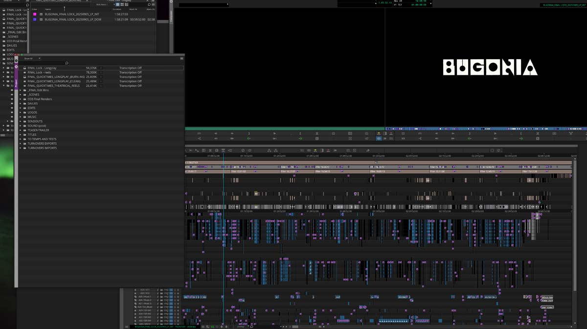Toggle track selector A28 / Snt_Music
This screenshot has width=587, height=329.
[x=145, y=307]
